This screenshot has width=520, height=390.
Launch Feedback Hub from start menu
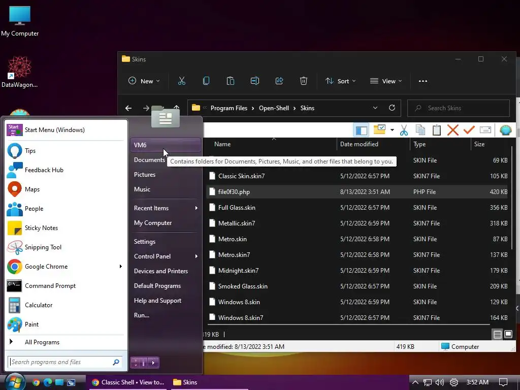pos(66,170)
